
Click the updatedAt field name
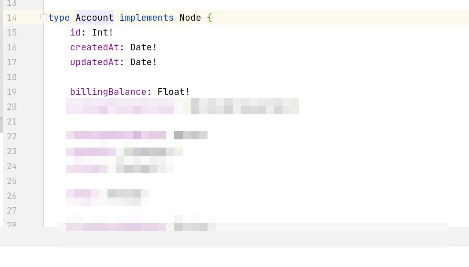click(95, 62)
